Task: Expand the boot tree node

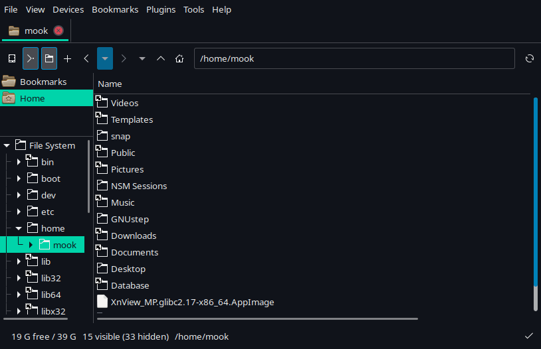Action: pyautogui.click(x=19, y=178)
